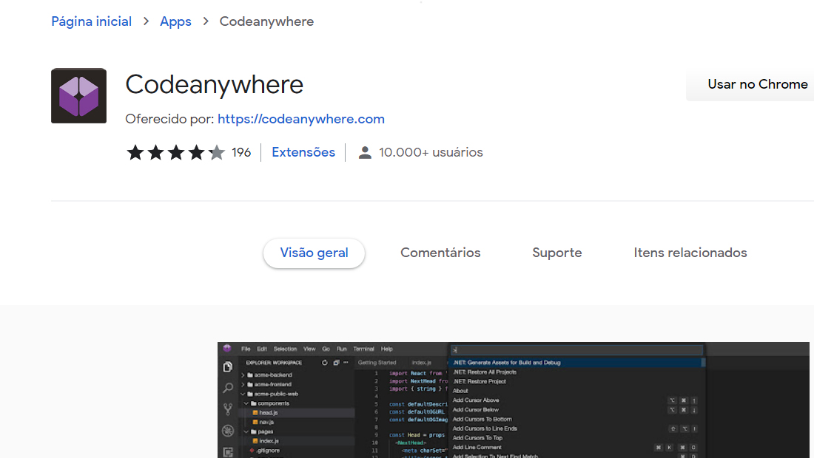The image size is (814, 458).
Task: Click the command palette list scrollbar
Action: point(703,363)
